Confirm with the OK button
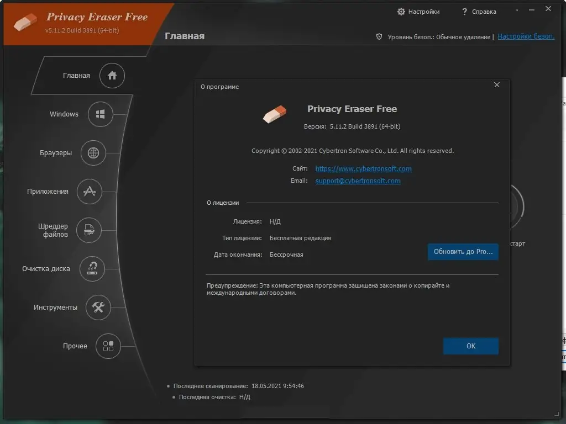 (x=470, y=346)
